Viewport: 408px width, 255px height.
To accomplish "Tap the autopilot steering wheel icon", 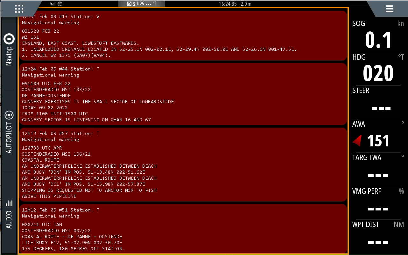I will (9, 115).
